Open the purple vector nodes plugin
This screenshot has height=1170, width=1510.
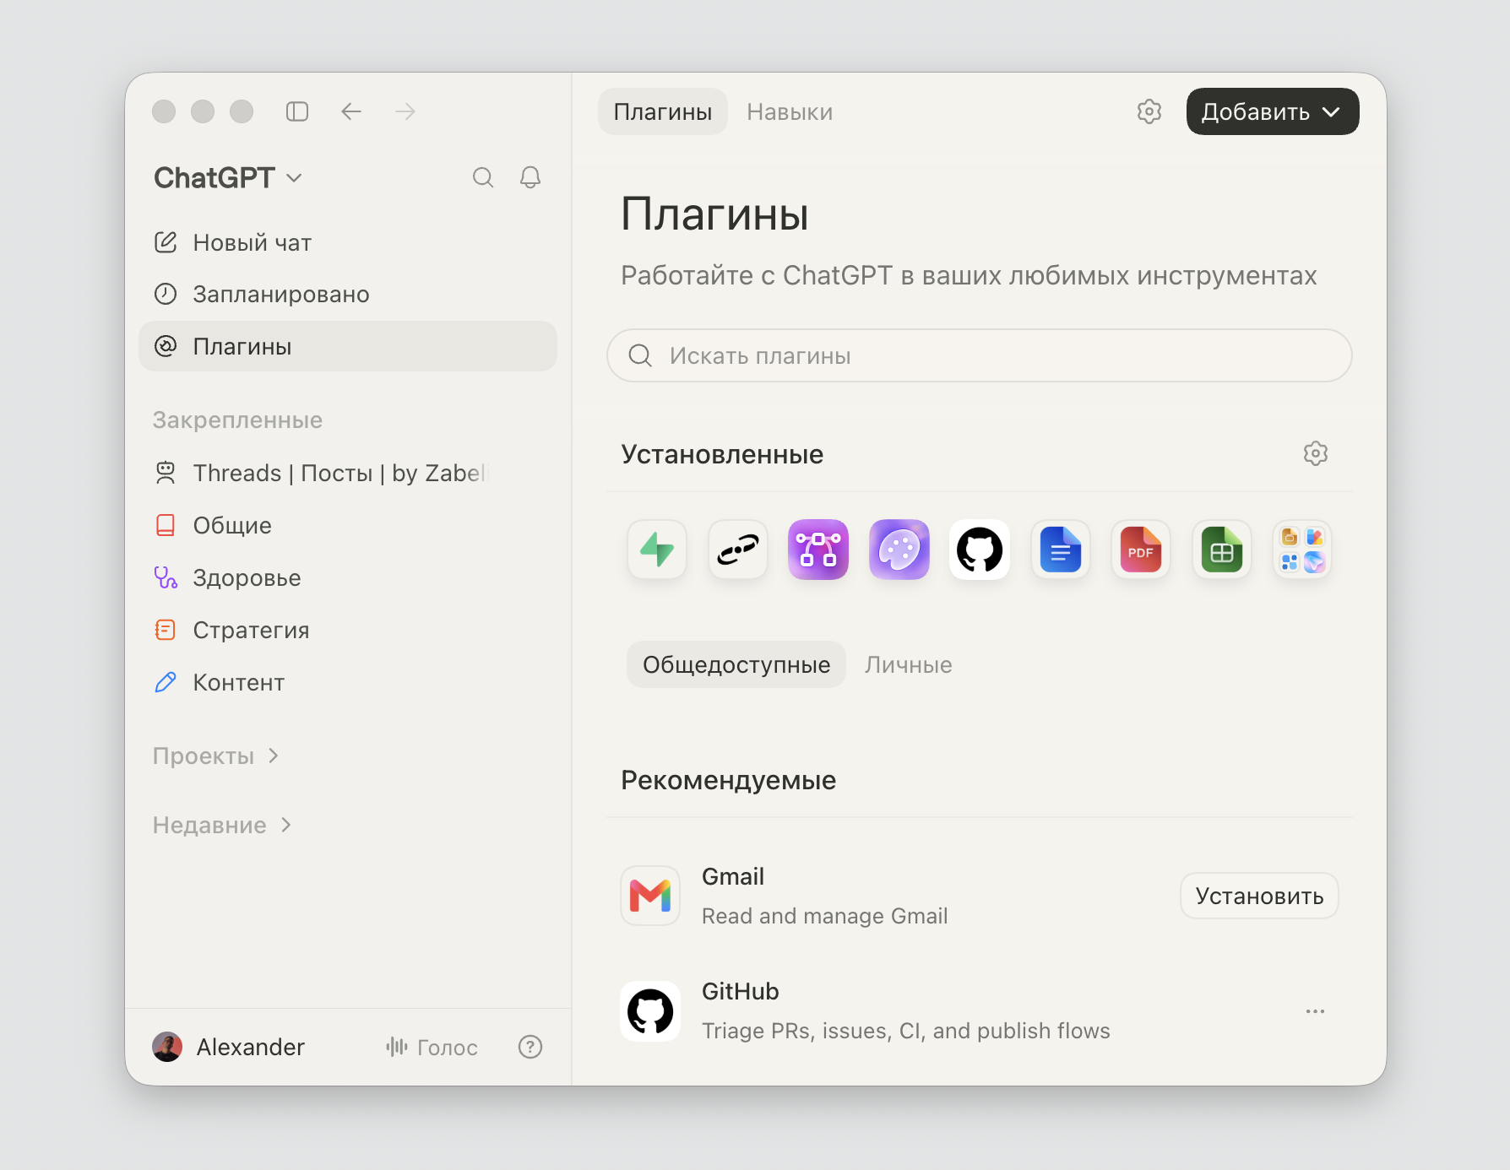coord(818,550)
